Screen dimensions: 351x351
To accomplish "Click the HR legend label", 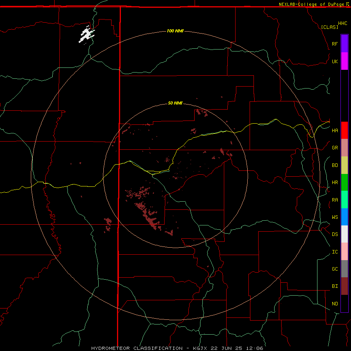I will tap(335, 183).
